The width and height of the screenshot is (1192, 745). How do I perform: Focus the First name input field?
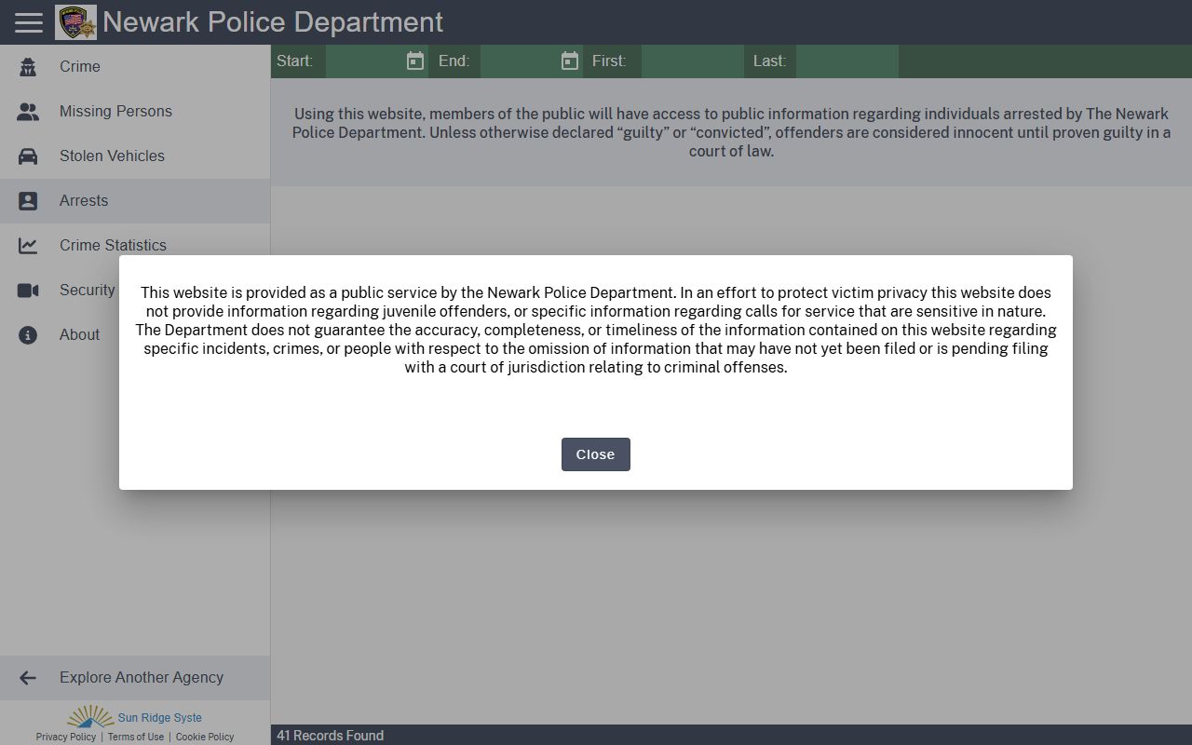click(691, 61)
